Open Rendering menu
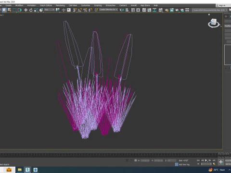231x173 pixels. point(60,5)
